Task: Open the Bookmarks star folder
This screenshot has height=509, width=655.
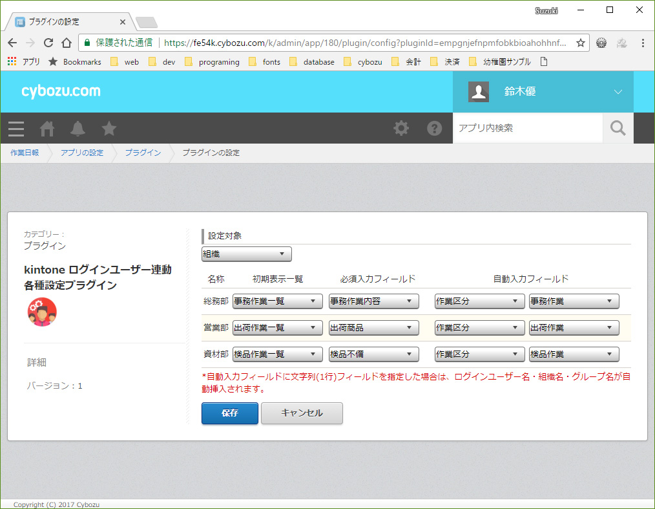Action: pyautogui.click(x=75, y=62)
